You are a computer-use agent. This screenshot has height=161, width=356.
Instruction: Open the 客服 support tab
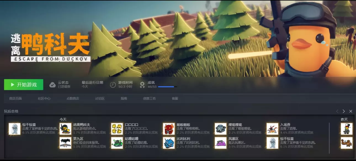[x=175, y=99]
